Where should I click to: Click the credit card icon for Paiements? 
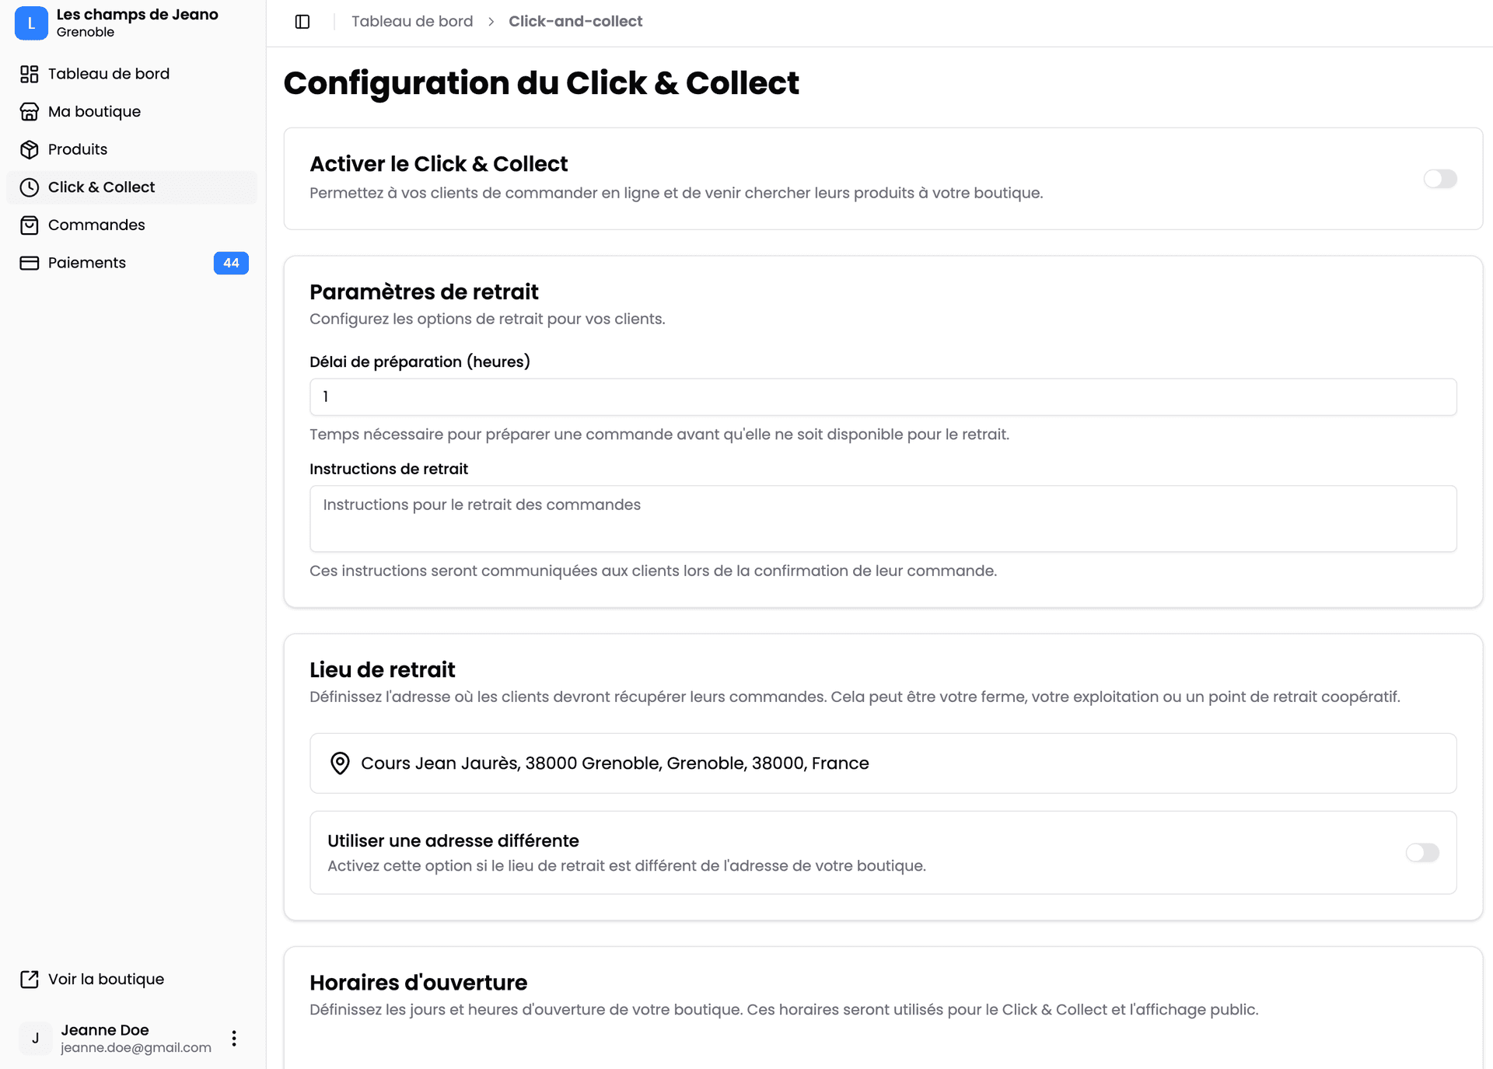[x=29, y=263]
